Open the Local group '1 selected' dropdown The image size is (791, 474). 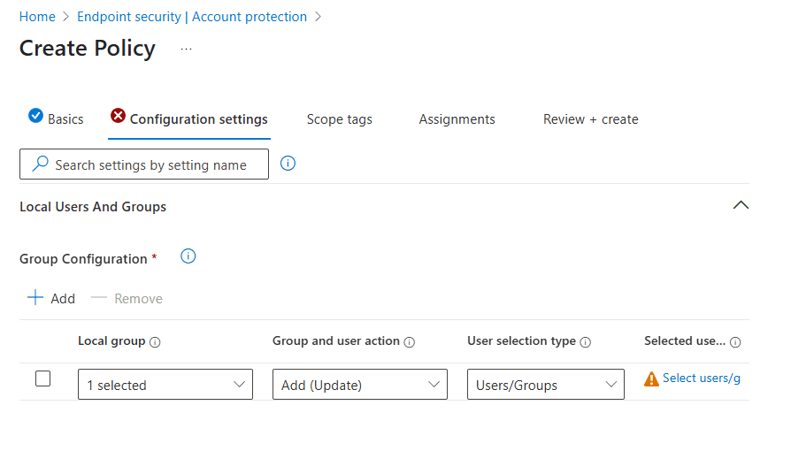point(165,385)
